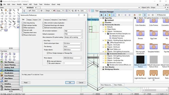Screen dimensions: 169x95
Task: Switch to Session tab in Preferences
Action: pos(35,20)
